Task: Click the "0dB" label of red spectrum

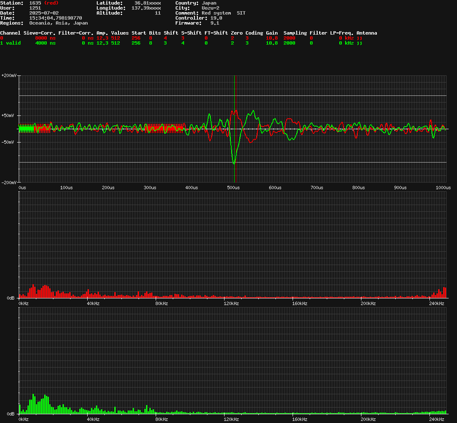Action: (x=10, y=298)
